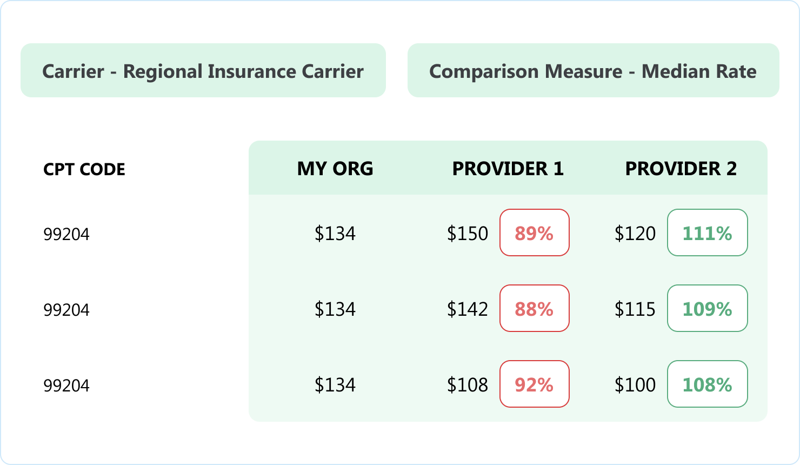Screen dimensions: 800x465
Task: Click the red 88% badge
Action: pyautogui.click(x=534, y=309)
